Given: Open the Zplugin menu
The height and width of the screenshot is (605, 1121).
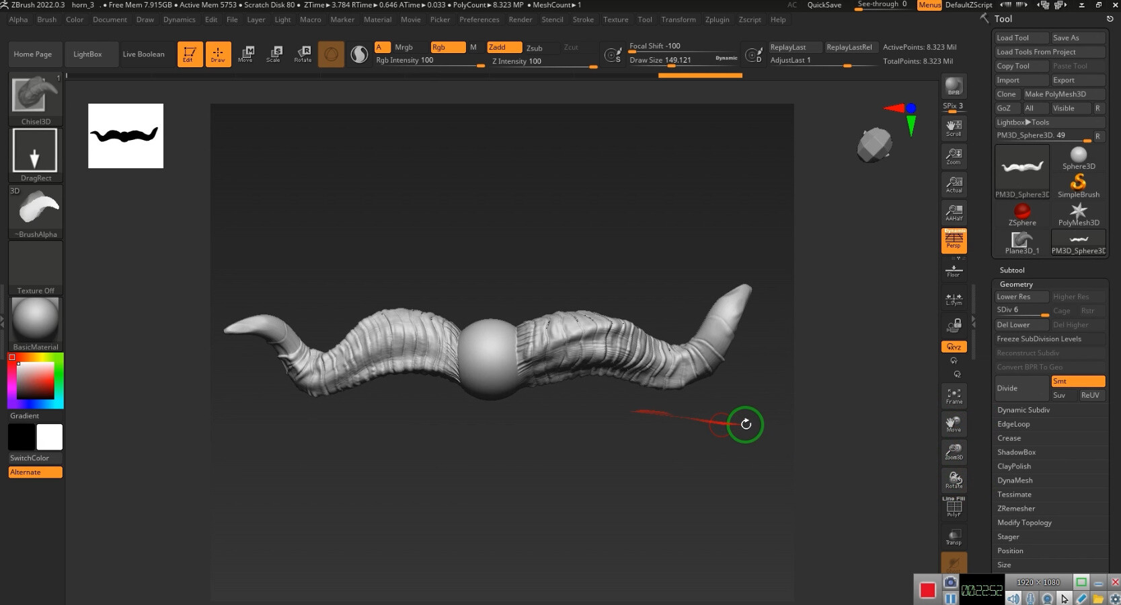Looking at the screenshot, I should pyautogui.click(x=717, y=20).
